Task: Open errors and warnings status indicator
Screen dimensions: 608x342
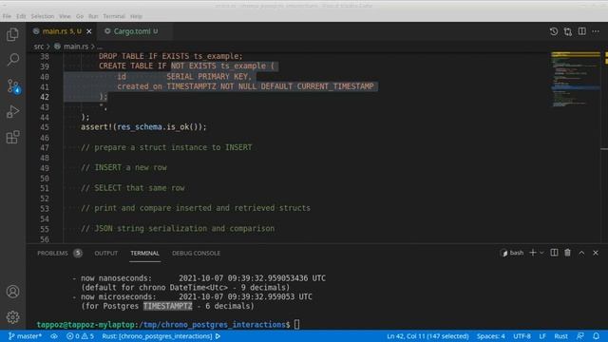Action: click(x=80, y=336)
